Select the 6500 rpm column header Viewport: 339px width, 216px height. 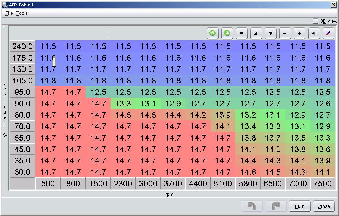pos(273,183)
